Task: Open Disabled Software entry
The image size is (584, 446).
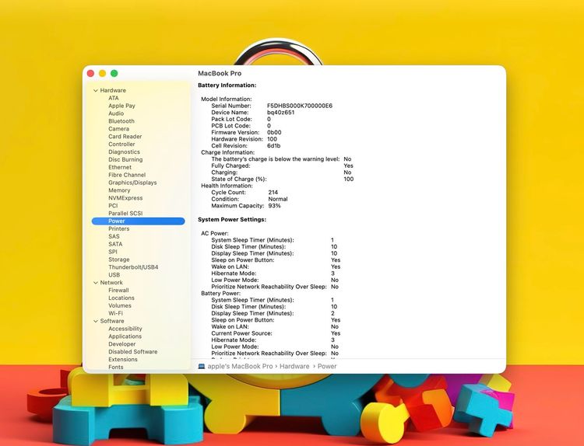Action: point(133,352)
